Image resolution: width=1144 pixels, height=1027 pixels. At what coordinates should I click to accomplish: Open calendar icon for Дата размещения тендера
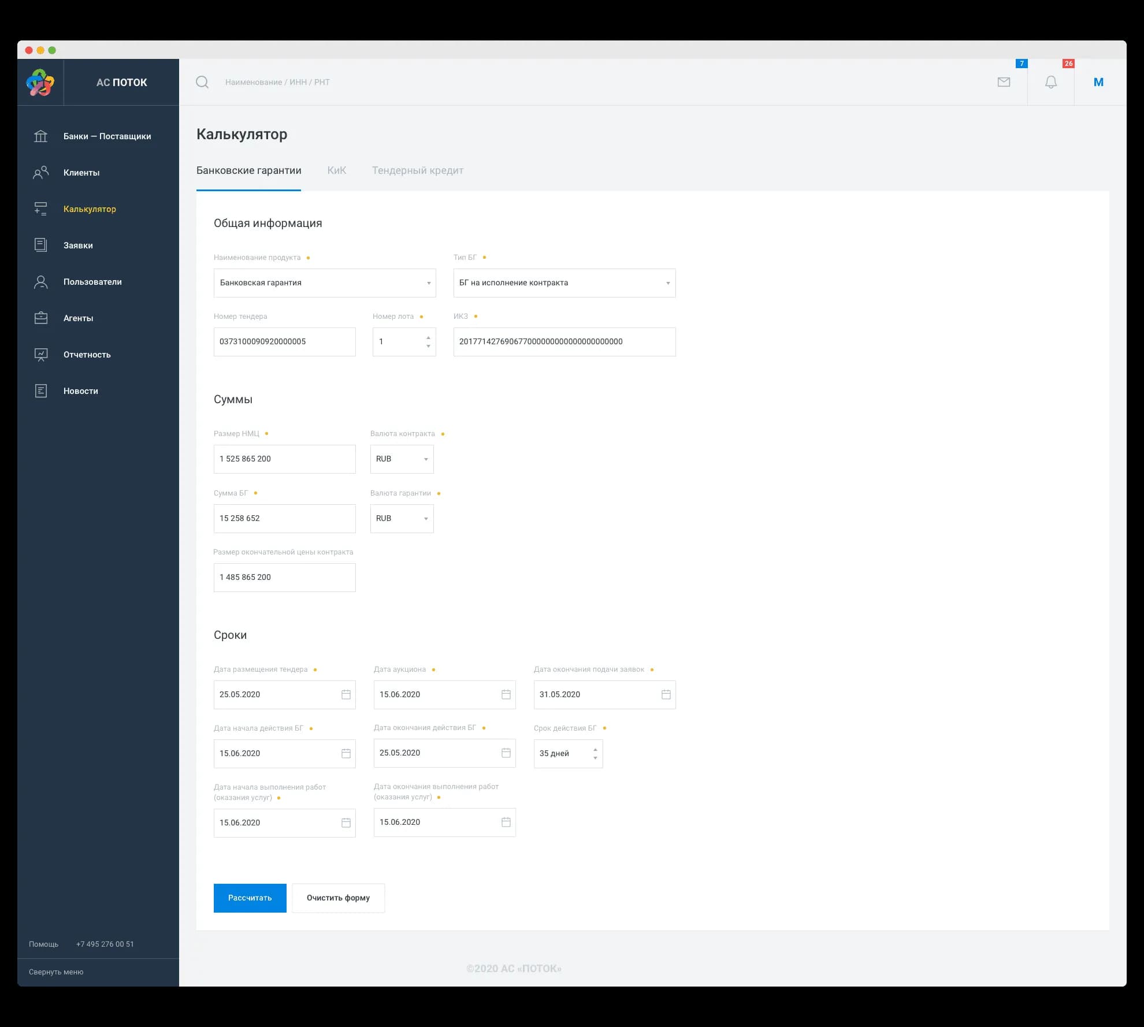click(346, 694)
